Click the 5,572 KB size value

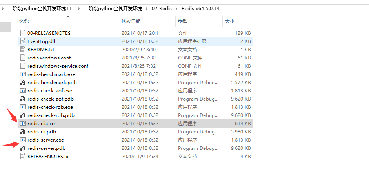pyautogui.click(x=241, y=83)
